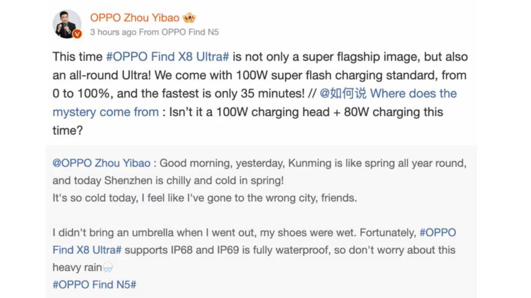531x298 pixels.
Task: Open the @OPPO Zhou Yibao mention in quoted post
Action: (101, 163)
